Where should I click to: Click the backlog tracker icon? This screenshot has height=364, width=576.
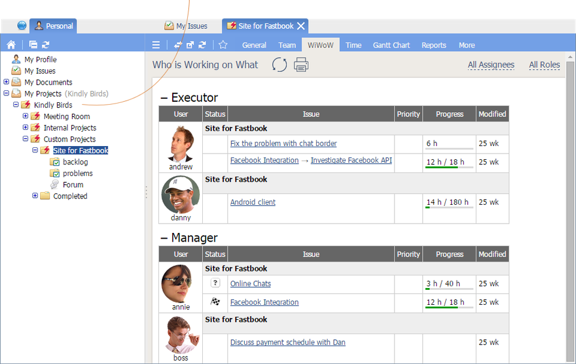[54, 162]
